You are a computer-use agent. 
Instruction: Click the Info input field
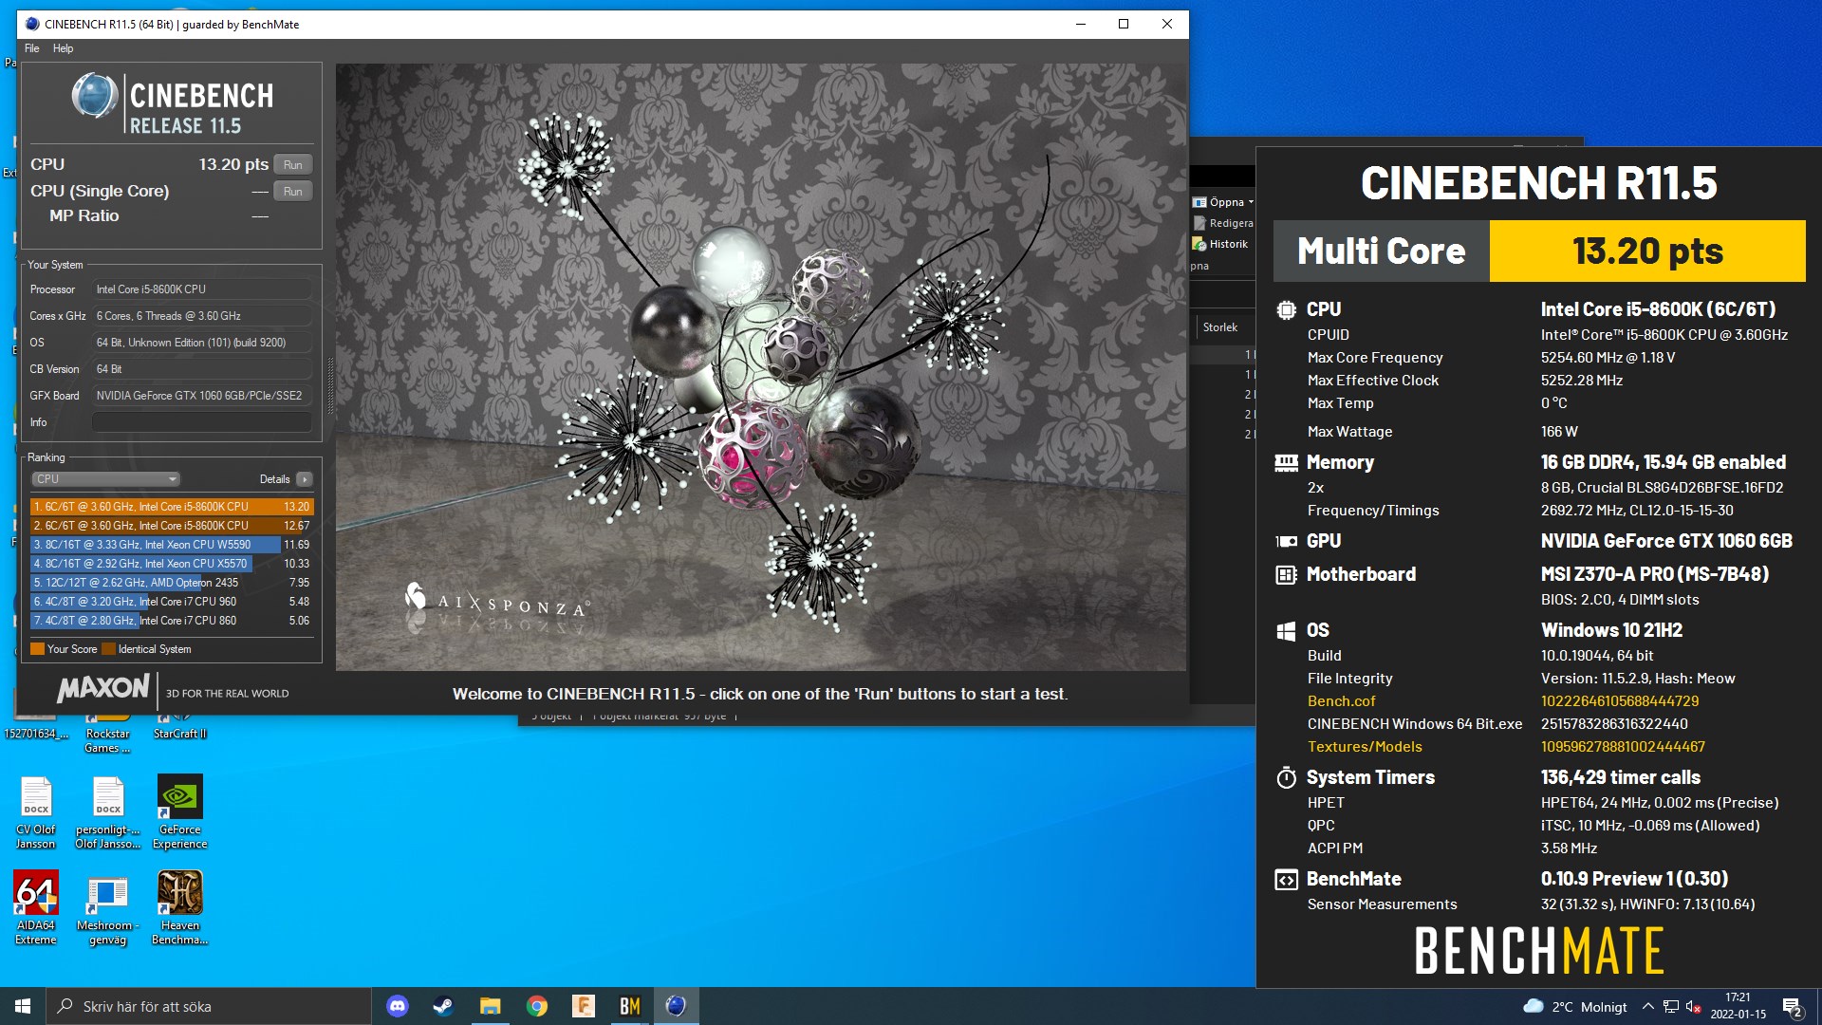tap(202, 422)
